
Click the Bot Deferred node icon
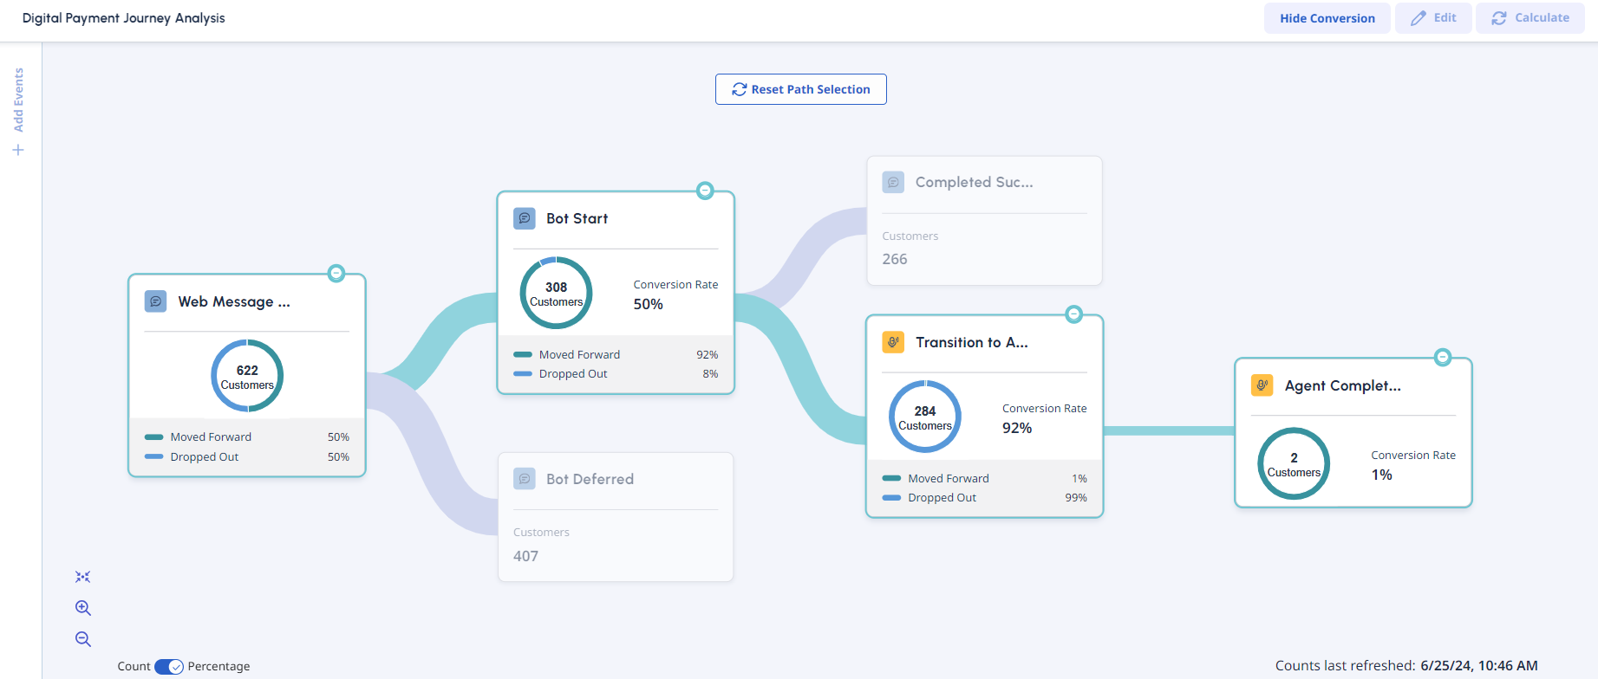point(525,479)
